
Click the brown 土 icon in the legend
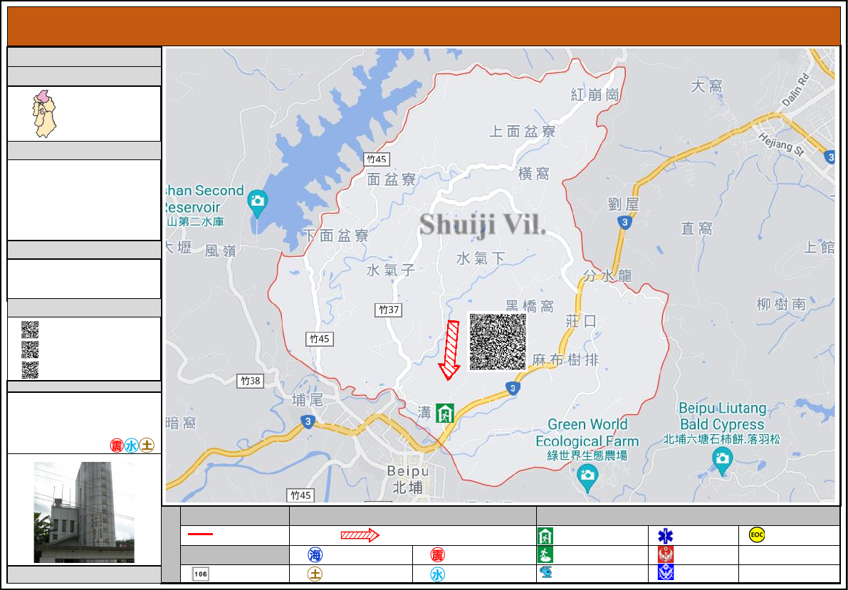[x=315, y=574]
